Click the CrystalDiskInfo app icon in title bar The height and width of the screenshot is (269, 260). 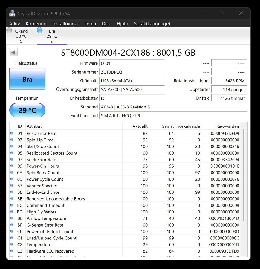coord(12,13)
